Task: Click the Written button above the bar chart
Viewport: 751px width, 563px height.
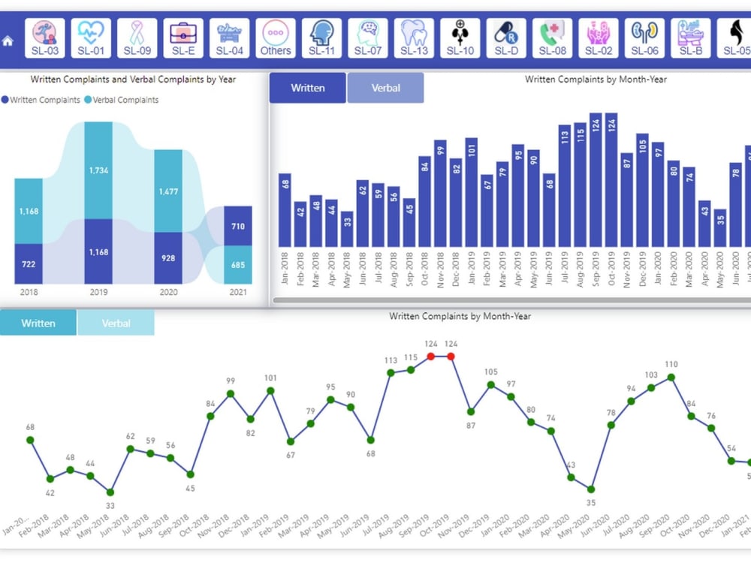Action: tap(307, 87)
